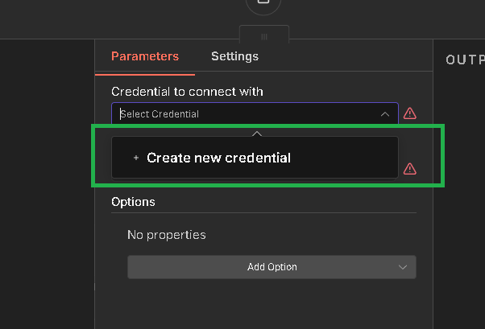The height and width of the screenshot is (329, 485).
Task: Click the 'No properties' placeholder text
Action: (x=167, y=235)
